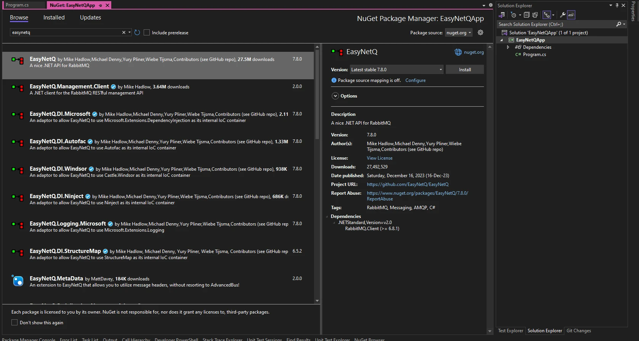
Task: Collapse the EasyNetQApp project node
Action: (501, 40)
